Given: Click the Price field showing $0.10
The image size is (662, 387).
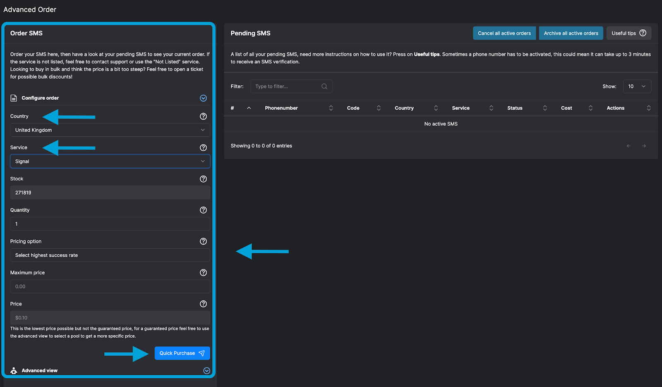Looking at the screenshot, I should [110, 318].
